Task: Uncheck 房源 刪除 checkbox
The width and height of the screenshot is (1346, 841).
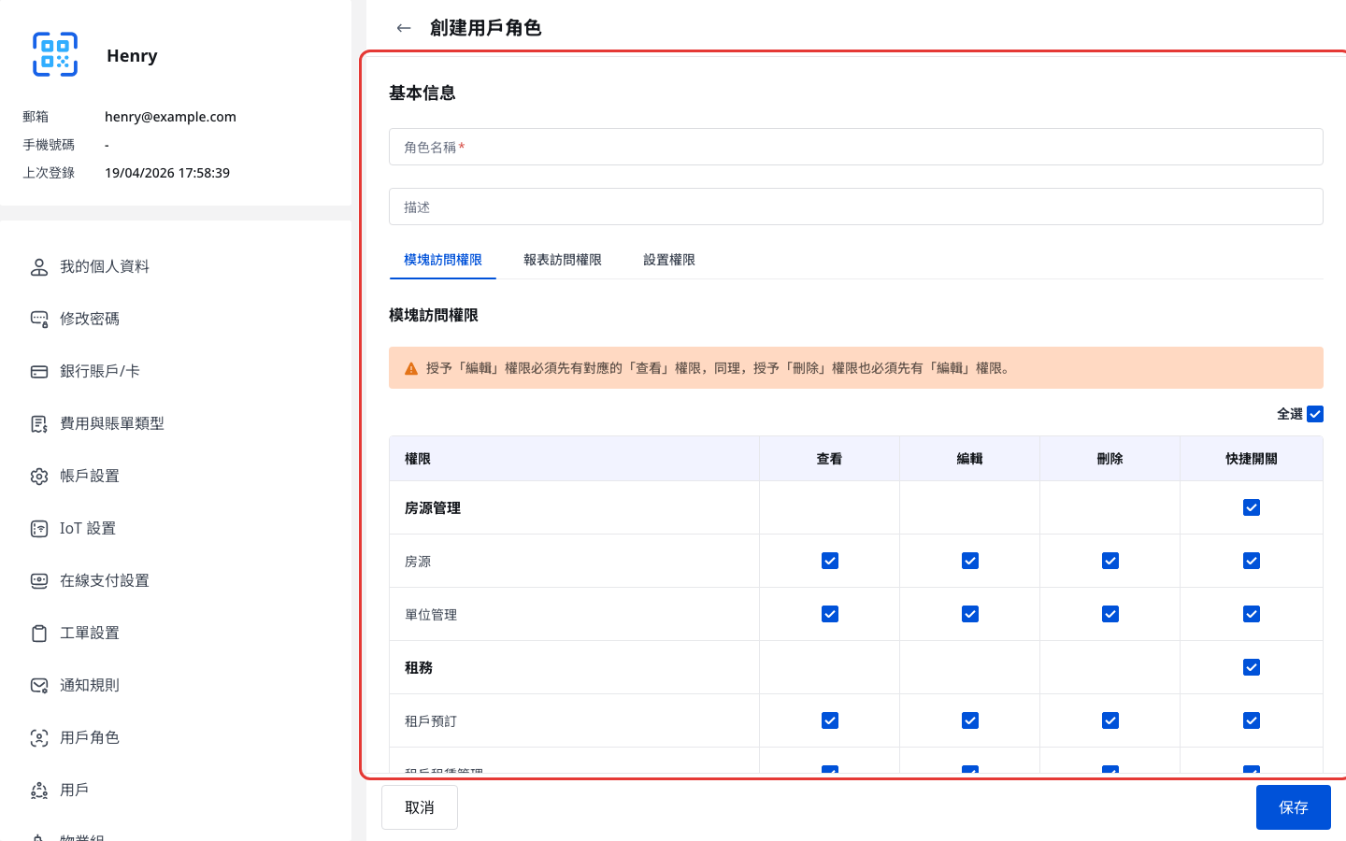Action: point(1110,561)
